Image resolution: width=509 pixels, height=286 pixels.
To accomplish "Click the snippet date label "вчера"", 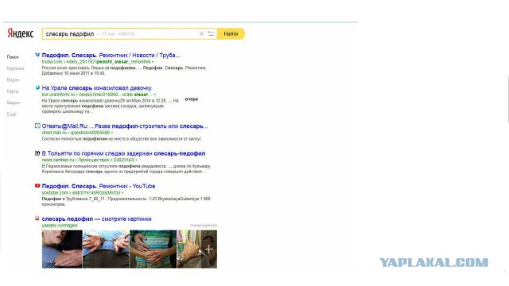I will click(192, 99).
